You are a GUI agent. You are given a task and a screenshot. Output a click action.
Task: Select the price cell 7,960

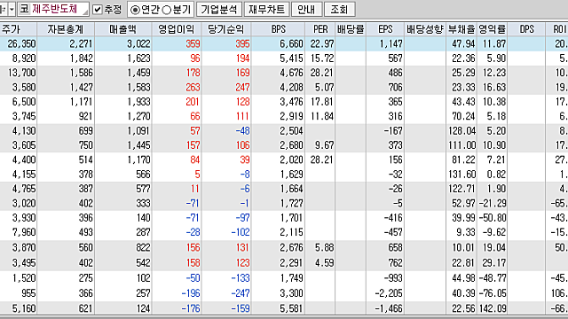[24, 232]
